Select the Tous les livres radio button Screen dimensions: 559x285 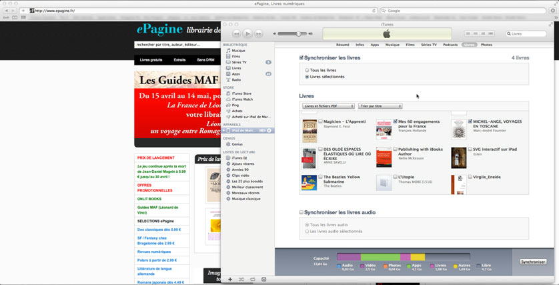point(307,70)
